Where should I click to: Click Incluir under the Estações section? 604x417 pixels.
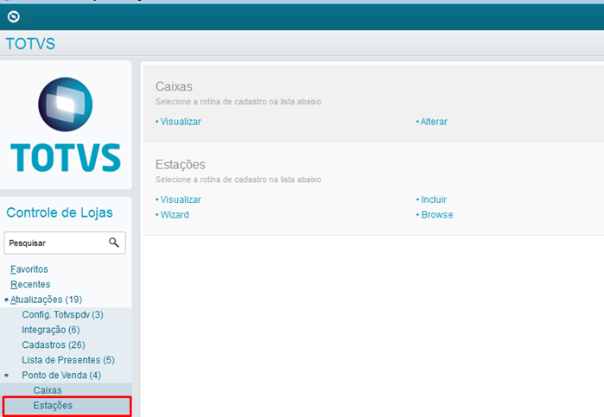pos(434,199)
